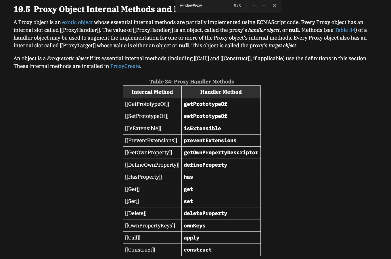Open the "exotic object" link
This screenshot has height=259, width=391.
pos(77,22)
